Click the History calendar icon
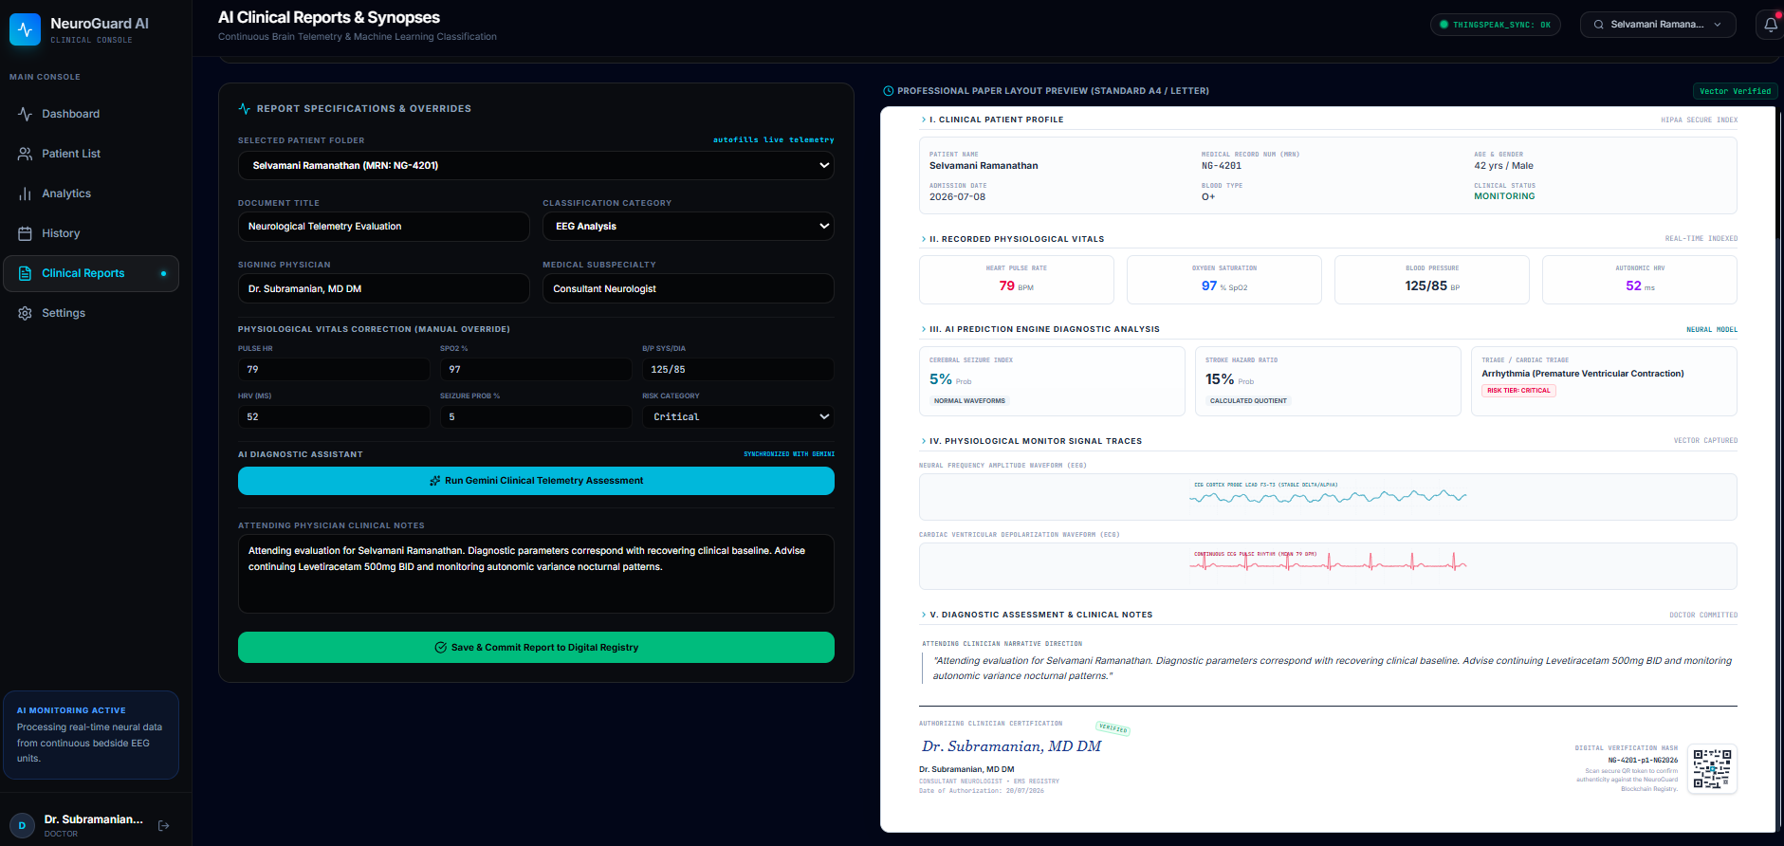 click(25, 233)
